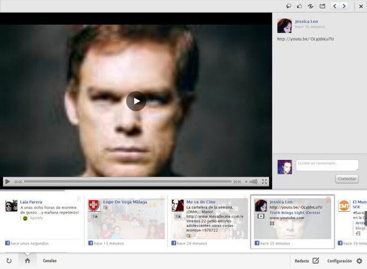Click Jessica Len avatar in side panel
The image size is (367, 269).
(x=284, y=25)
